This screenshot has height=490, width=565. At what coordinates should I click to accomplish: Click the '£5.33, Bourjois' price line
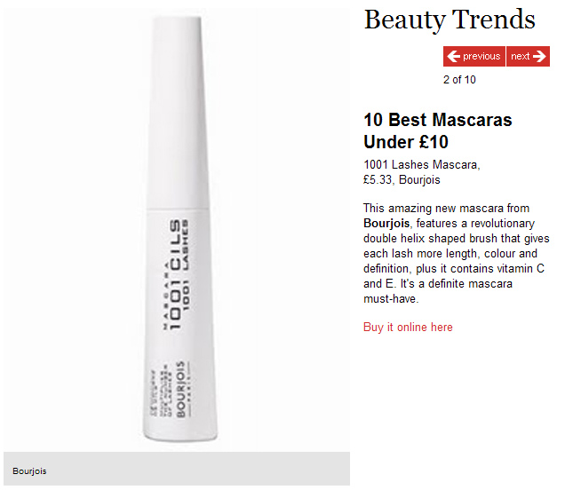click(x=402, y=179)
